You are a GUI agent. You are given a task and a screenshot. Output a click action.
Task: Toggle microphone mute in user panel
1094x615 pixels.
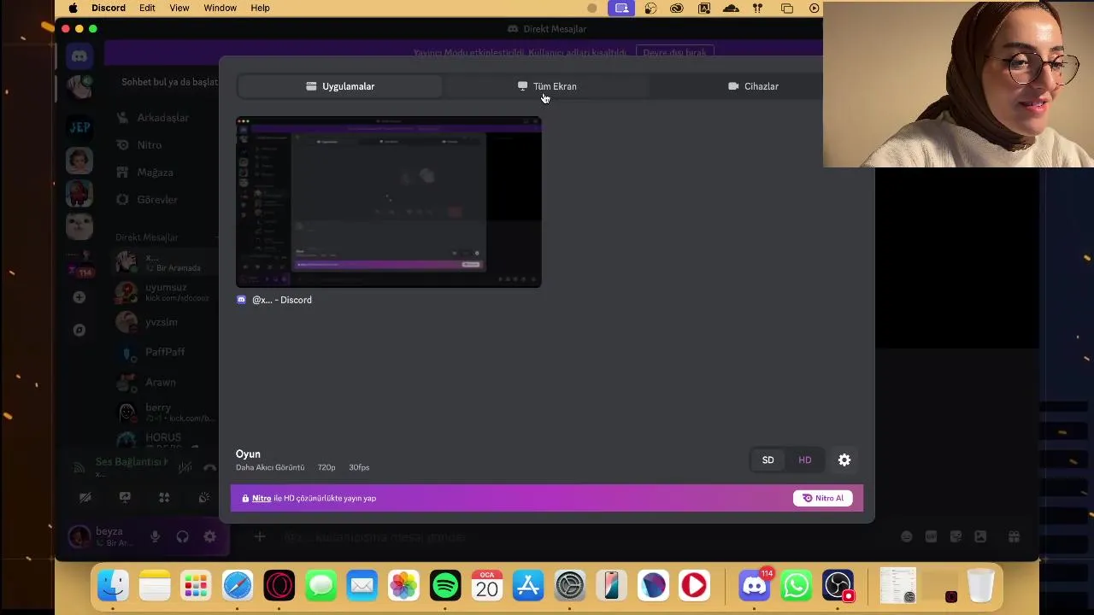tap(155, 536)
